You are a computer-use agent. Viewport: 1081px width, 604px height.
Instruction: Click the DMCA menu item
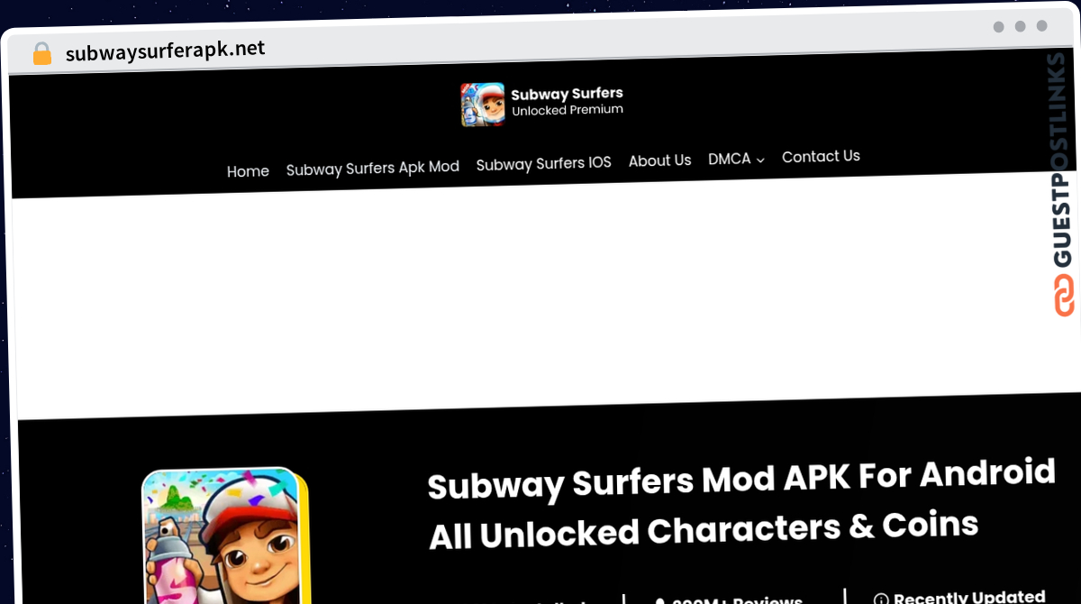pyautogui.click(x=730, y=159)
